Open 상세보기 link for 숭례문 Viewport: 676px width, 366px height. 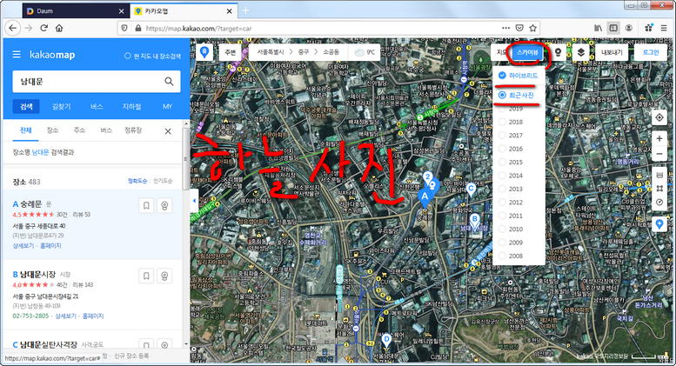click(x=23, y=245)
